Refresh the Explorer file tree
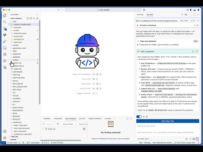Viewport: 203px width, 152px height. tap(34, 18)
